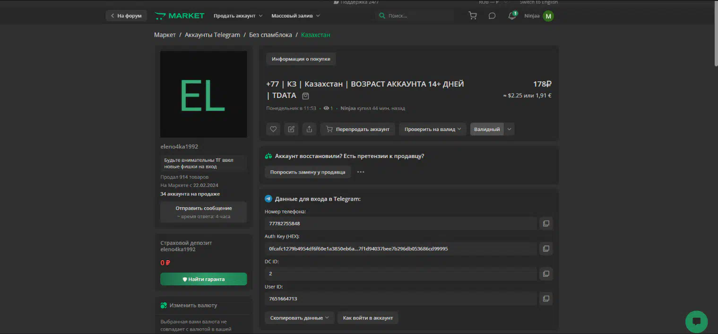This screenshot has width=718, height=334.
Task: Click the seller's EL avatar image
Action: 204,94
